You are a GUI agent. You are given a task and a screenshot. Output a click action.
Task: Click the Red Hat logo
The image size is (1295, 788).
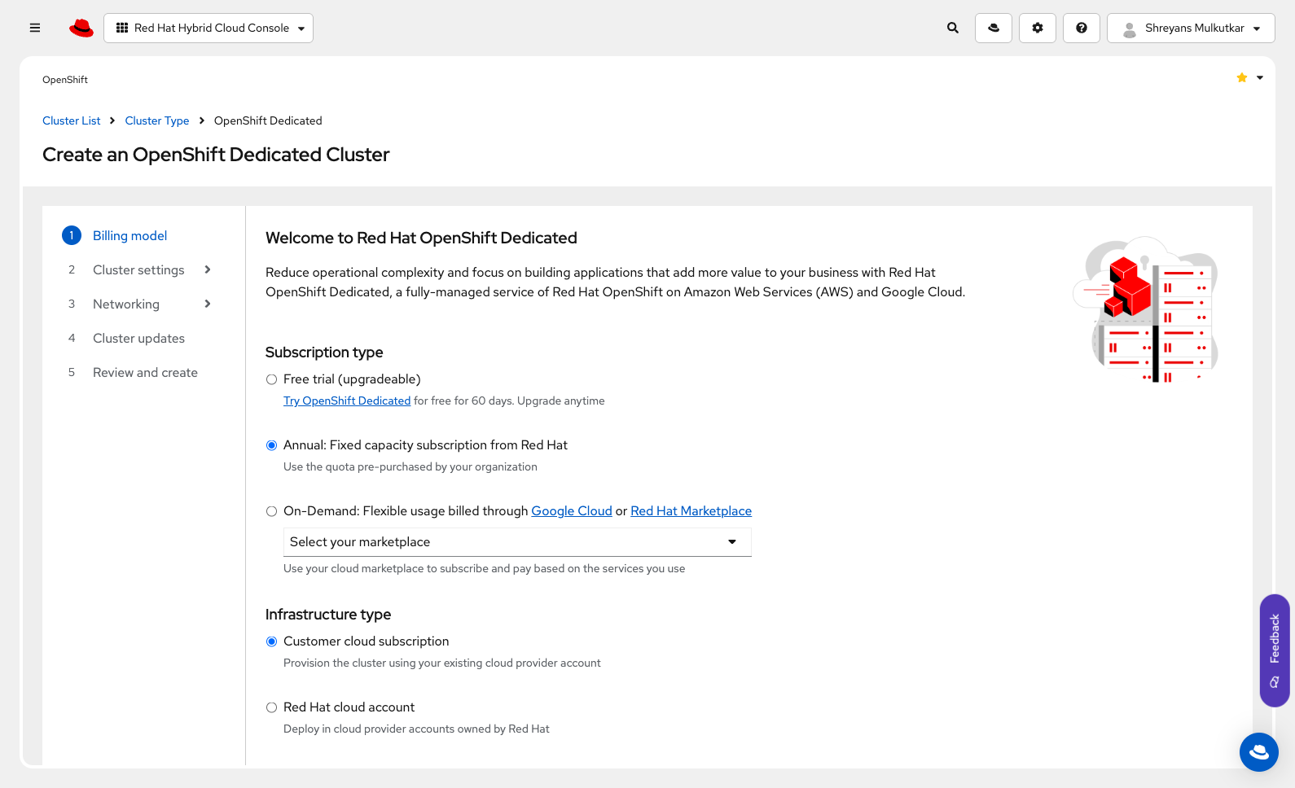81,28
